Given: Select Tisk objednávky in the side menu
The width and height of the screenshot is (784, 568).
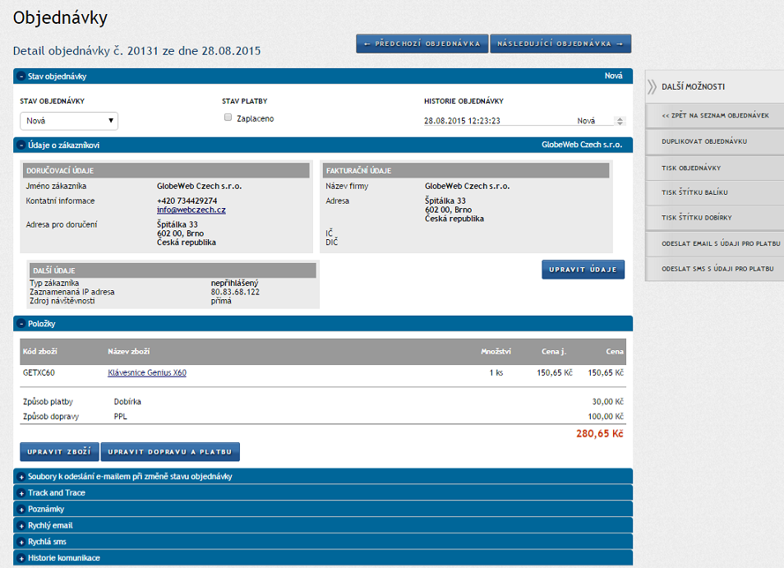Looking at the screenshot, I should tap(691, 168).
